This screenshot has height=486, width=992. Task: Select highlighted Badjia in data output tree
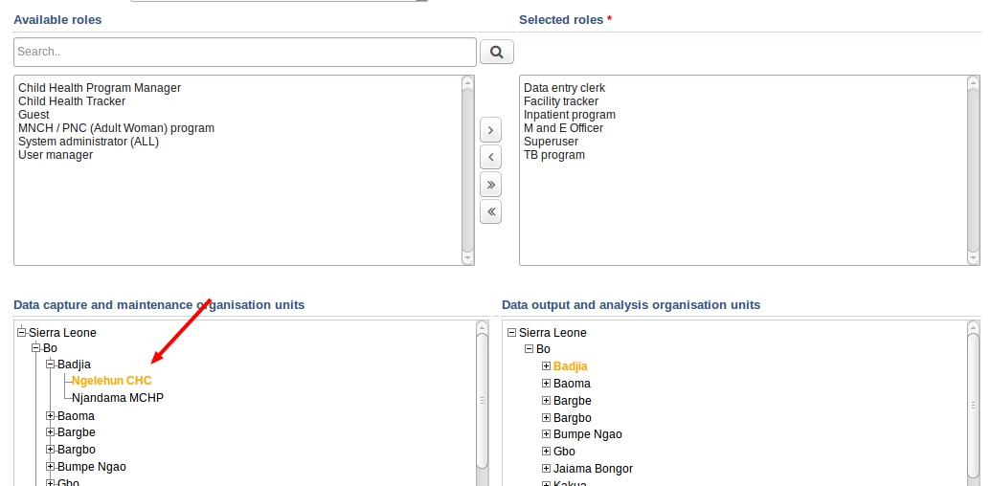tap(571, 366)
